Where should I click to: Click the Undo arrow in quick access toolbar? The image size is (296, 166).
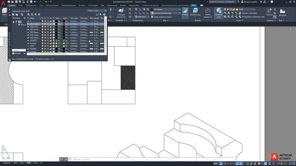point(35,2)
